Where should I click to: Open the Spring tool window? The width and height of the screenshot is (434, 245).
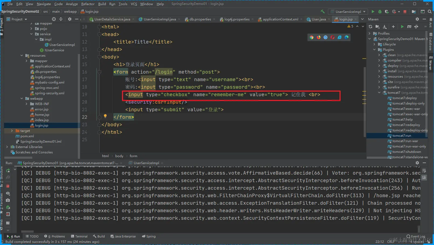(x=149, y=236)
